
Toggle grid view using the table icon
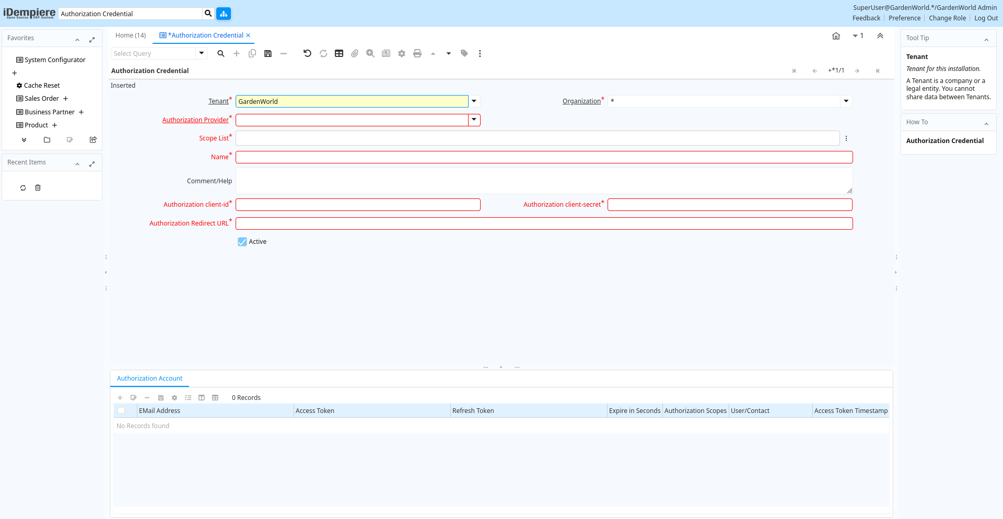click(x=339, y=53)
